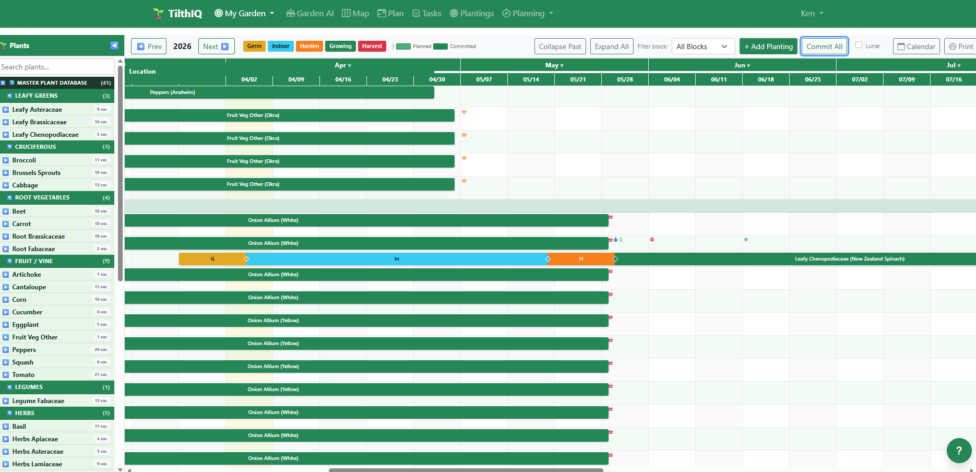Click the TilthIQ sprout logo icon
Image resolution: width=976 pixels, height=472 pixels.
(x=158, y=13)
